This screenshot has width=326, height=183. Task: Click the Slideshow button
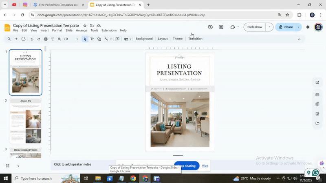point(255,27)
